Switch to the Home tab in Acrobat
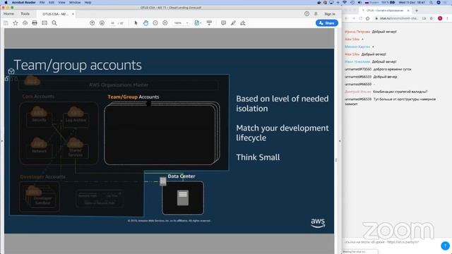Viewport: 452px width, 254px height. (8, 14)
